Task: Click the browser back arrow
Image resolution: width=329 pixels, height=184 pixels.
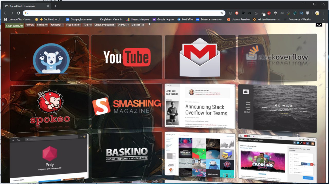Action: [5, 13]
